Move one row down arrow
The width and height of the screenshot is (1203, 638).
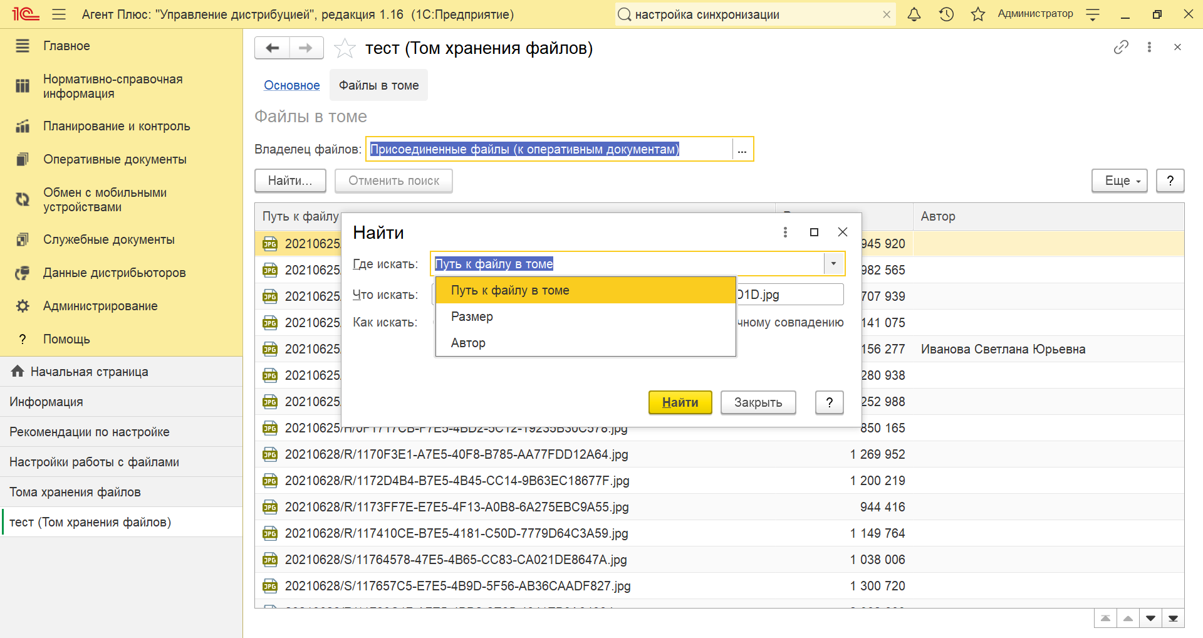click(1150, 619)
